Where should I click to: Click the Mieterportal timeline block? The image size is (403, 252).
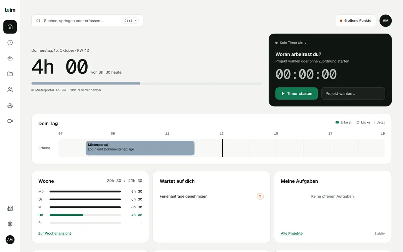pyautogui.click(x=140, y=148)
